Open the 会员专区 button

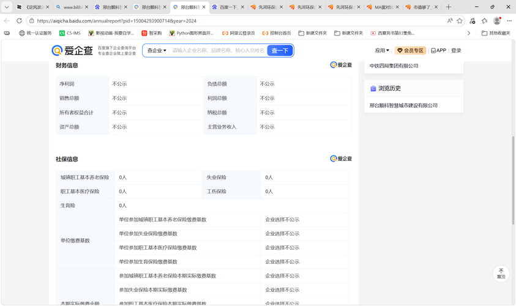410,50
